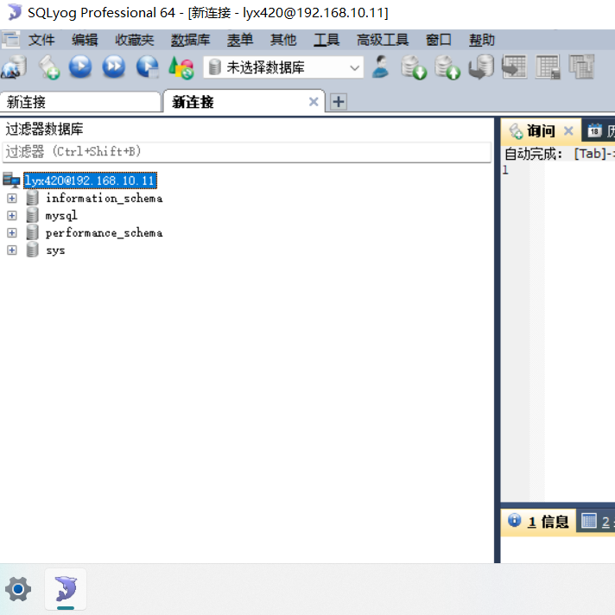
Task: Click export database icon with green up arrow
Action: click(x=447, y=67)
